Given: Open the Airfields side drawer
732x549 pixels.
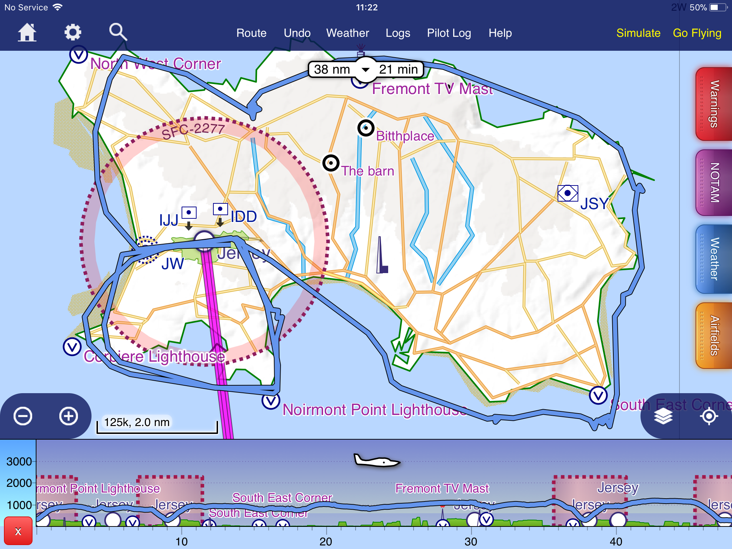Looking at the screenshot, I should click(713, 336).
